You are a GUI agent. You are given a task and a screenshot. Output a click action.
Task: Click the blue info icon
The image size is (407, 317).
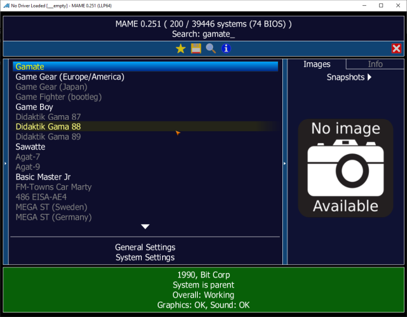pos(226,48)
